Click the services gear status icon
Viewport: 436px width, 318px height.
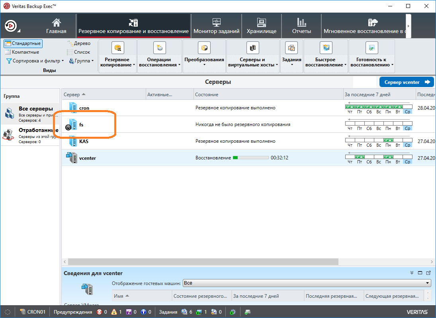(233, 312)
